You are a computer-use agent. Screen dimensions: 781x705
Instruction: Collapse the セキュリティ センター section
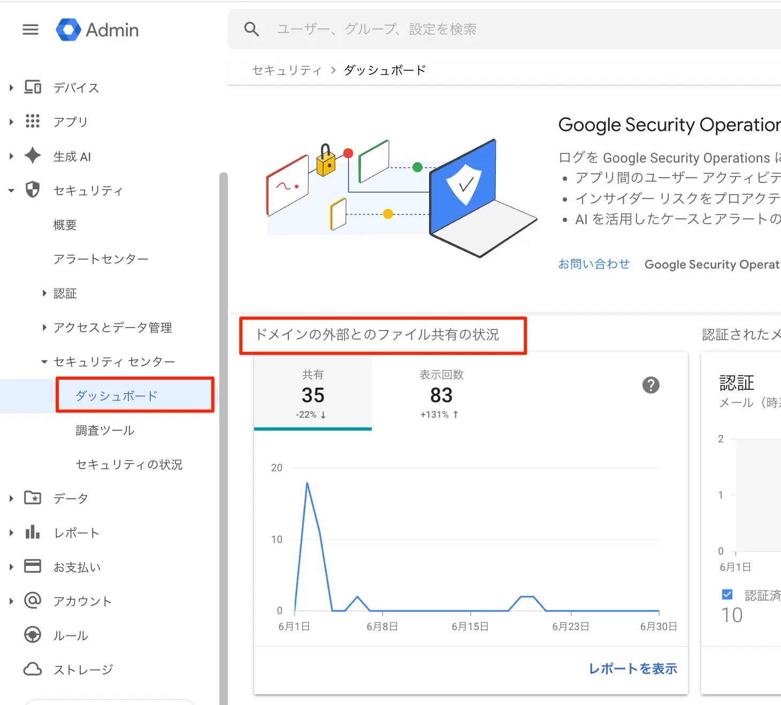pyautogui.click(x=44, y=362)
